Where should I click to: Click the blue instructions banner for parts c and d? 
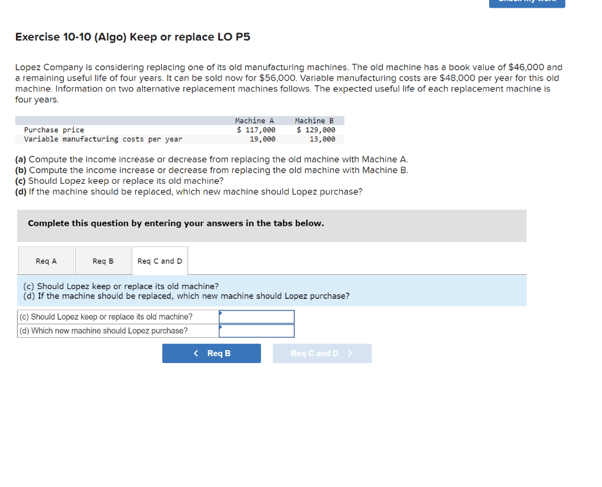point(270,290)
